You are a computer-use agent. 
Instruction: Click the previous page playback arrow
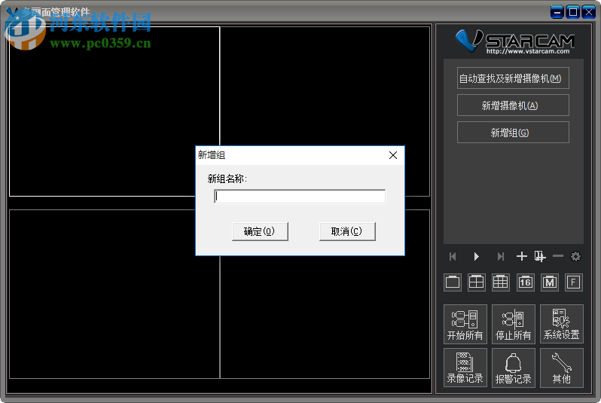[453, 256]
